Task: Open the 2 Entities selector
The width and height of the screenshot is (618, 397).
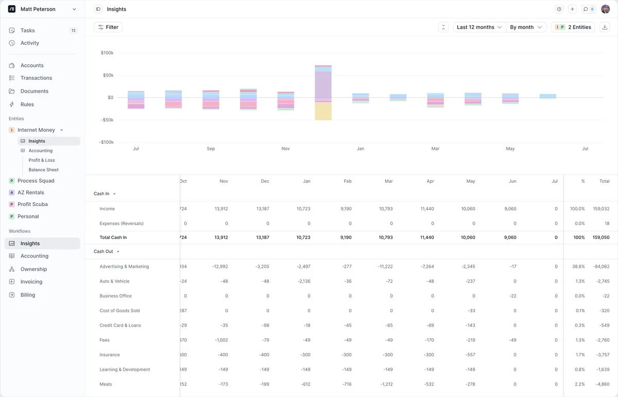Action: click(x=573, y=27)
